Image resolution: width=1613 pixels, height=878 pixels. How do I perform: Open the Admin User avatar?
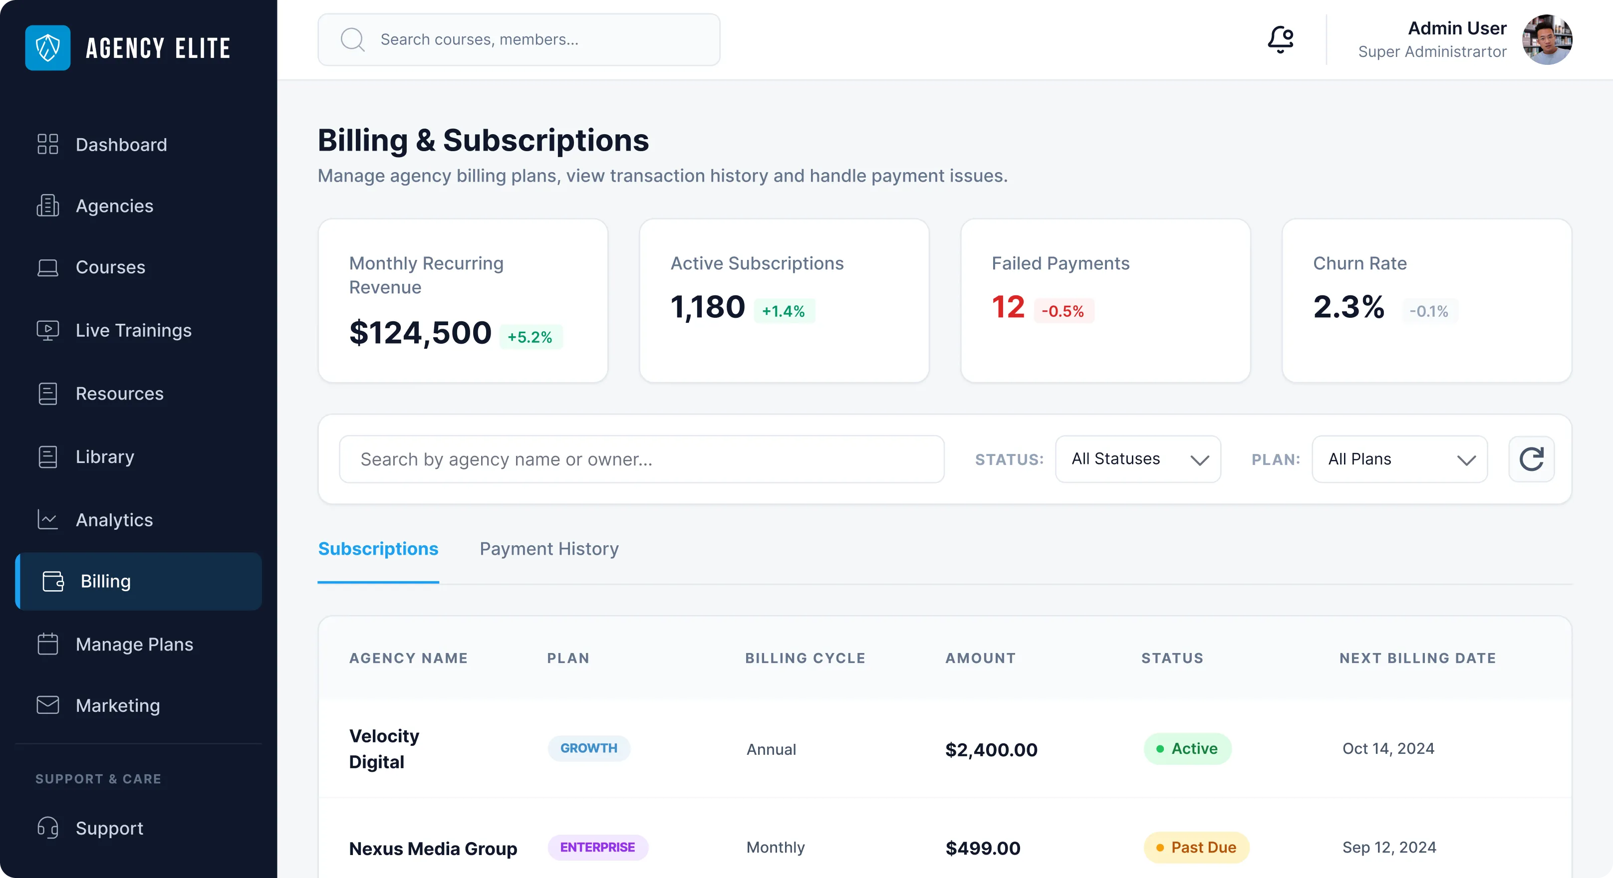[1547, 39]
